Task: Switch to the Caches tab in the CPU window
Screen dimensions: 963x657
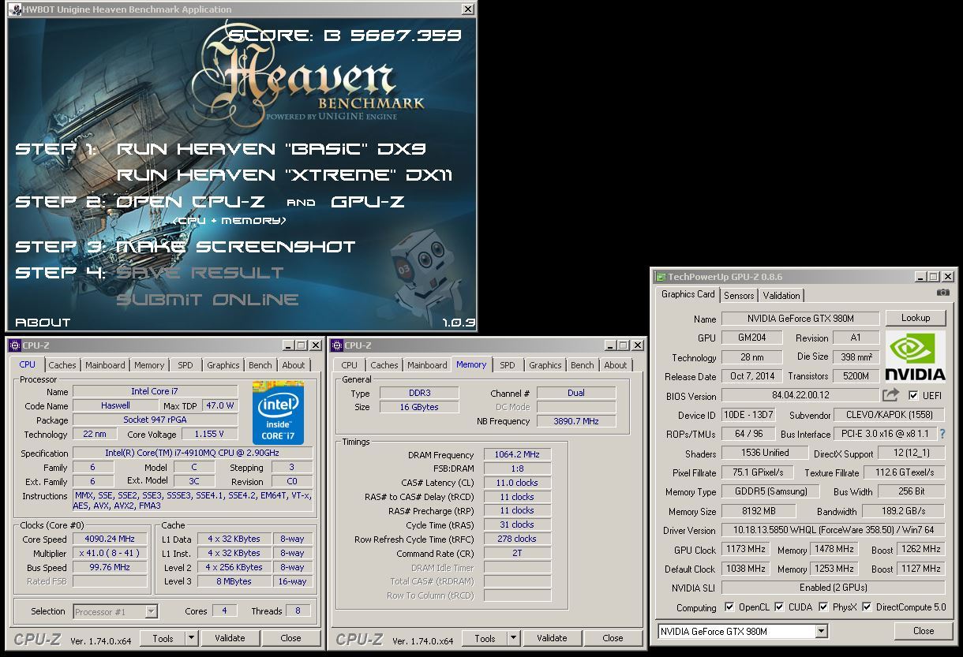Action: tap(62, 365)
